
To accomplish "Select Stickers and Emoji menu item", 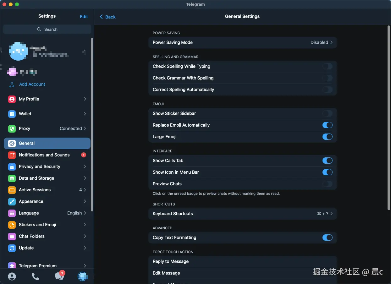I will 47,225.
